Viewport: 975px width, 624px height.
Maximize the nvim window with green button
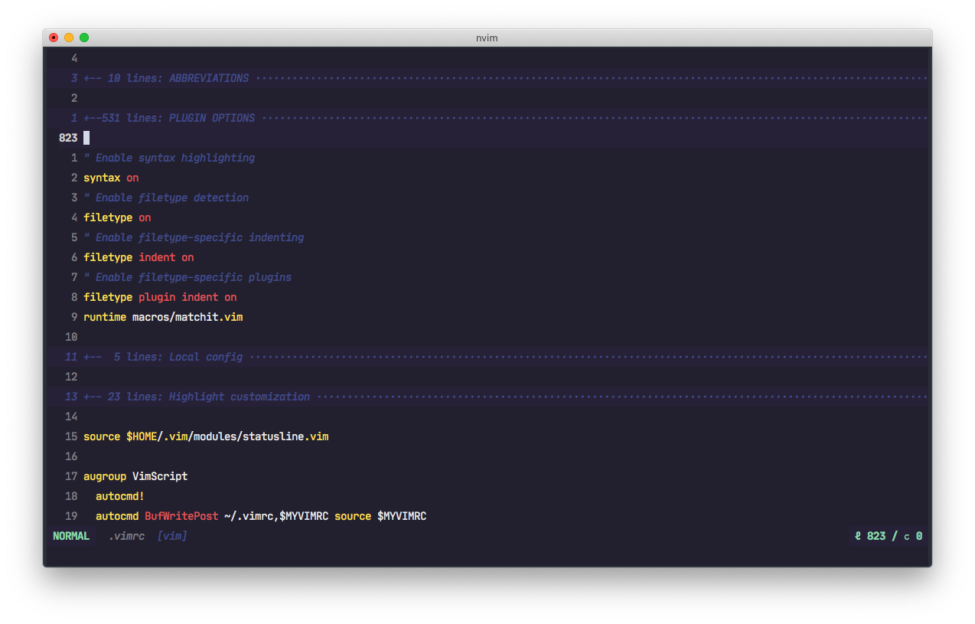pos(84,38)
